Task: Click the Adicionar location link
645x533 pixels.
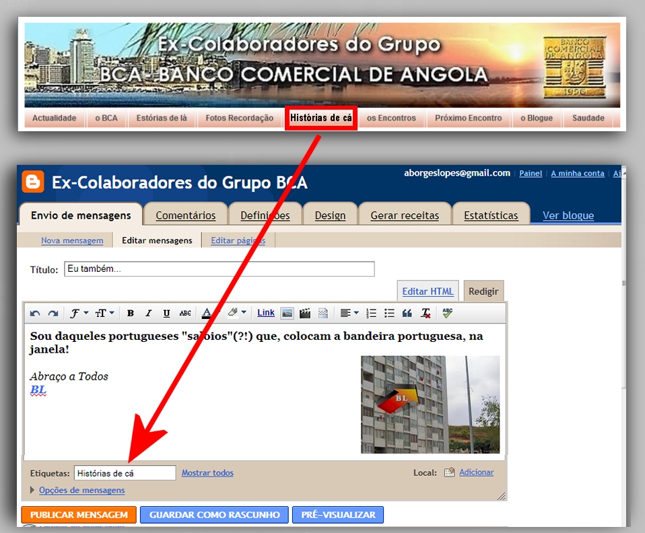Action: click(477, 472)
